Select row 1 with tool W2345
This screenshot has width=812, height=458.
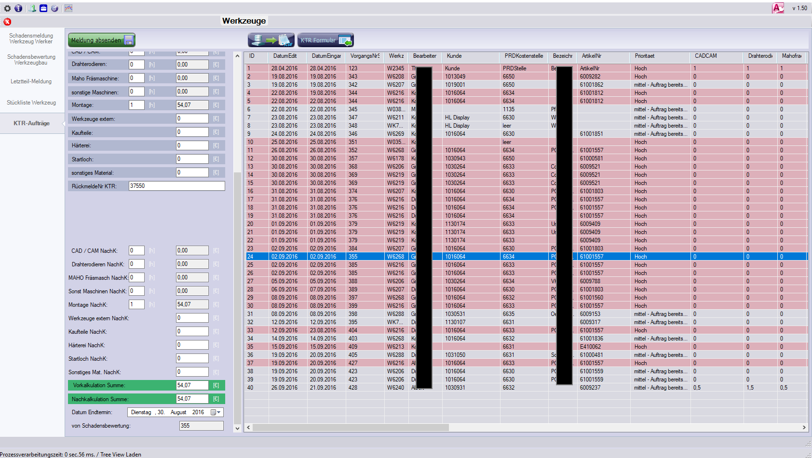coord(526,68)
